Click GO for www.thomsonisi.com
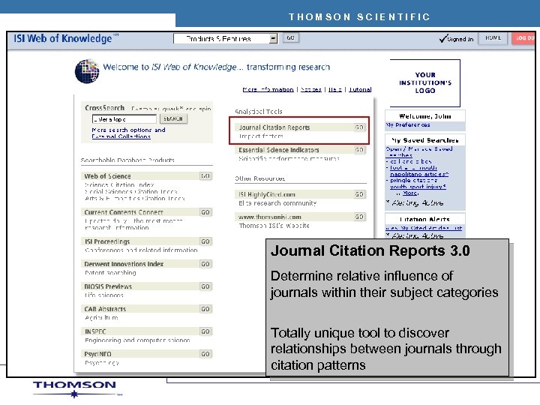This screenshot has height=405, width=540. [x=359, y=217]
